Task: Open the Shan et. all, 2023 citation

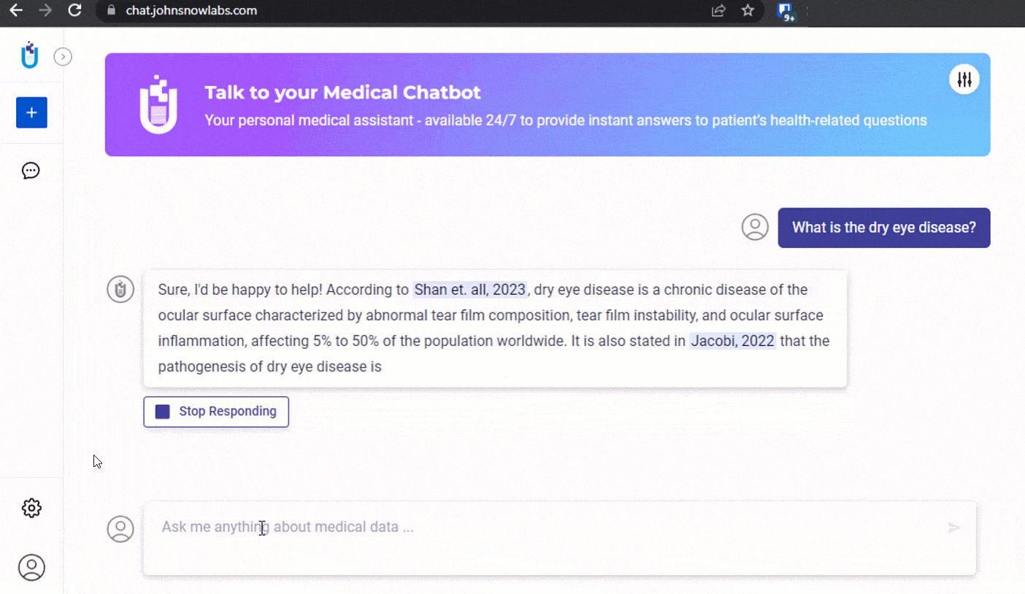Action: coord(470,289)
